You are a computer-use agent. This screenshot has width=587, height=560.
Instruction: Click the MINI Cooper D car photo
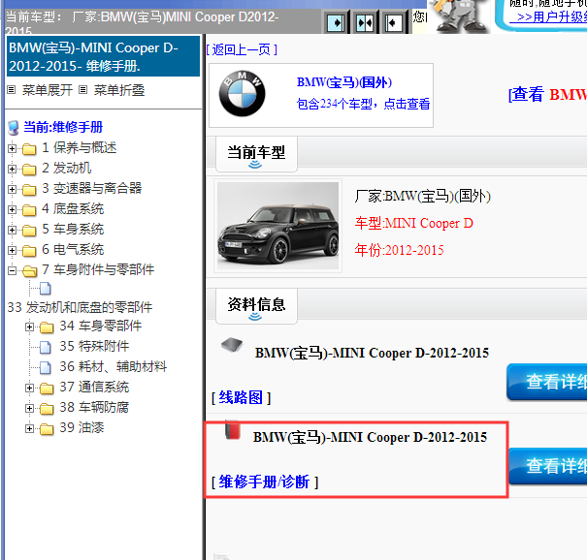277,226
